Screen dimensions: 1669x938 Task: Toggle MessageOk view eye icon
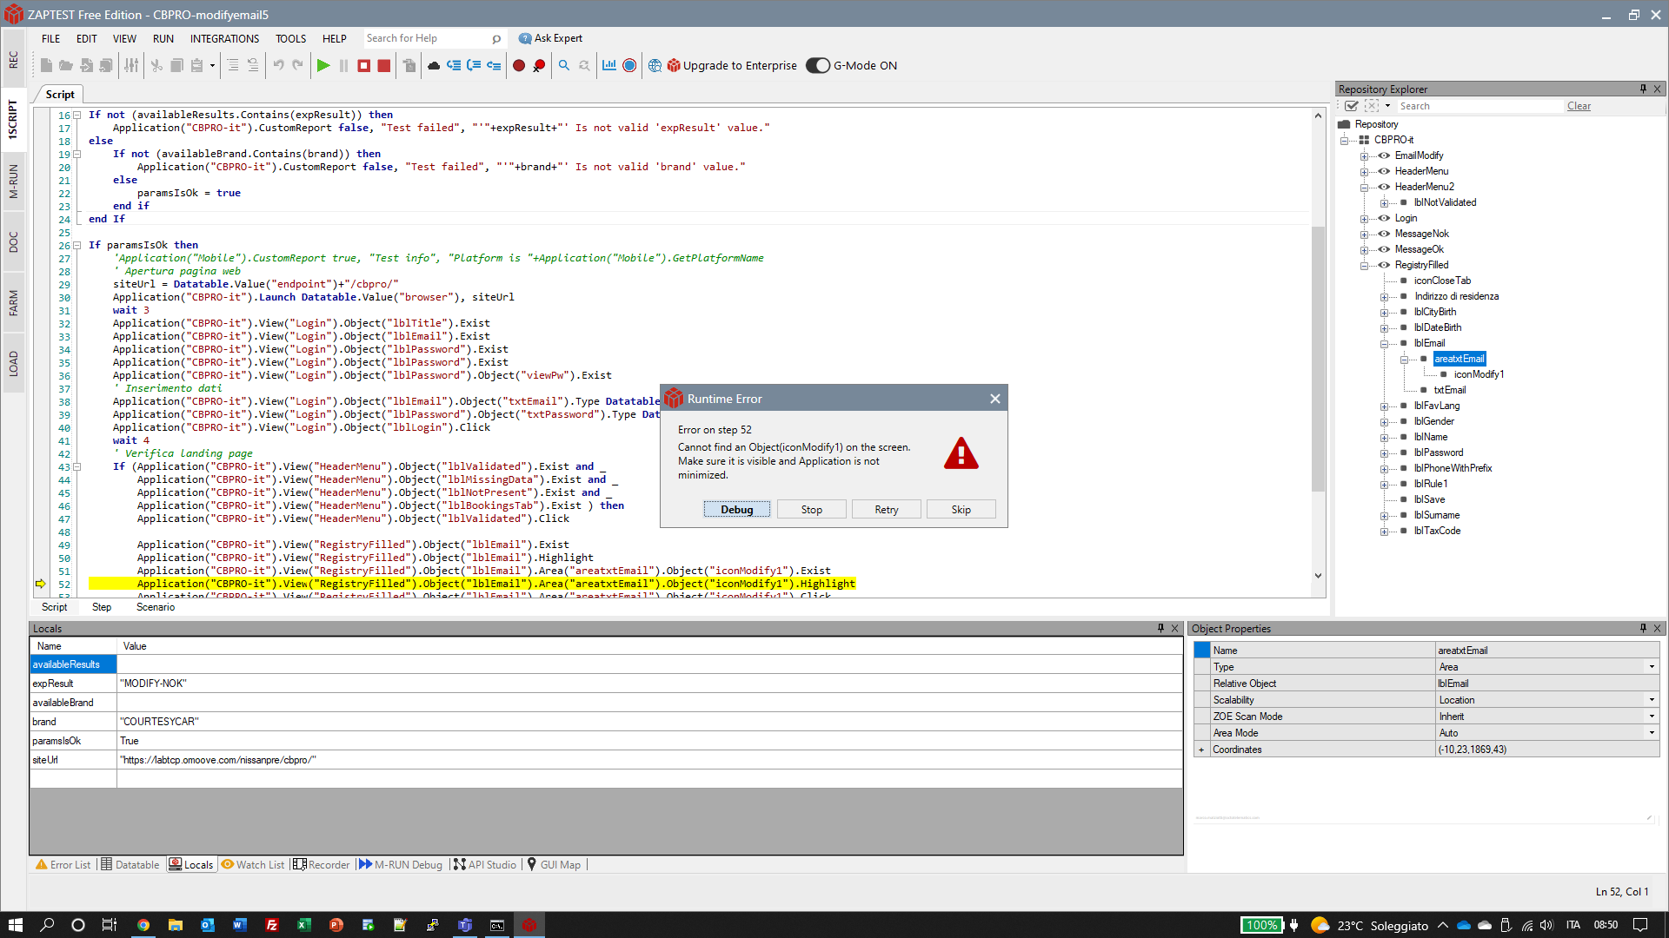(x=1384, y=249)
